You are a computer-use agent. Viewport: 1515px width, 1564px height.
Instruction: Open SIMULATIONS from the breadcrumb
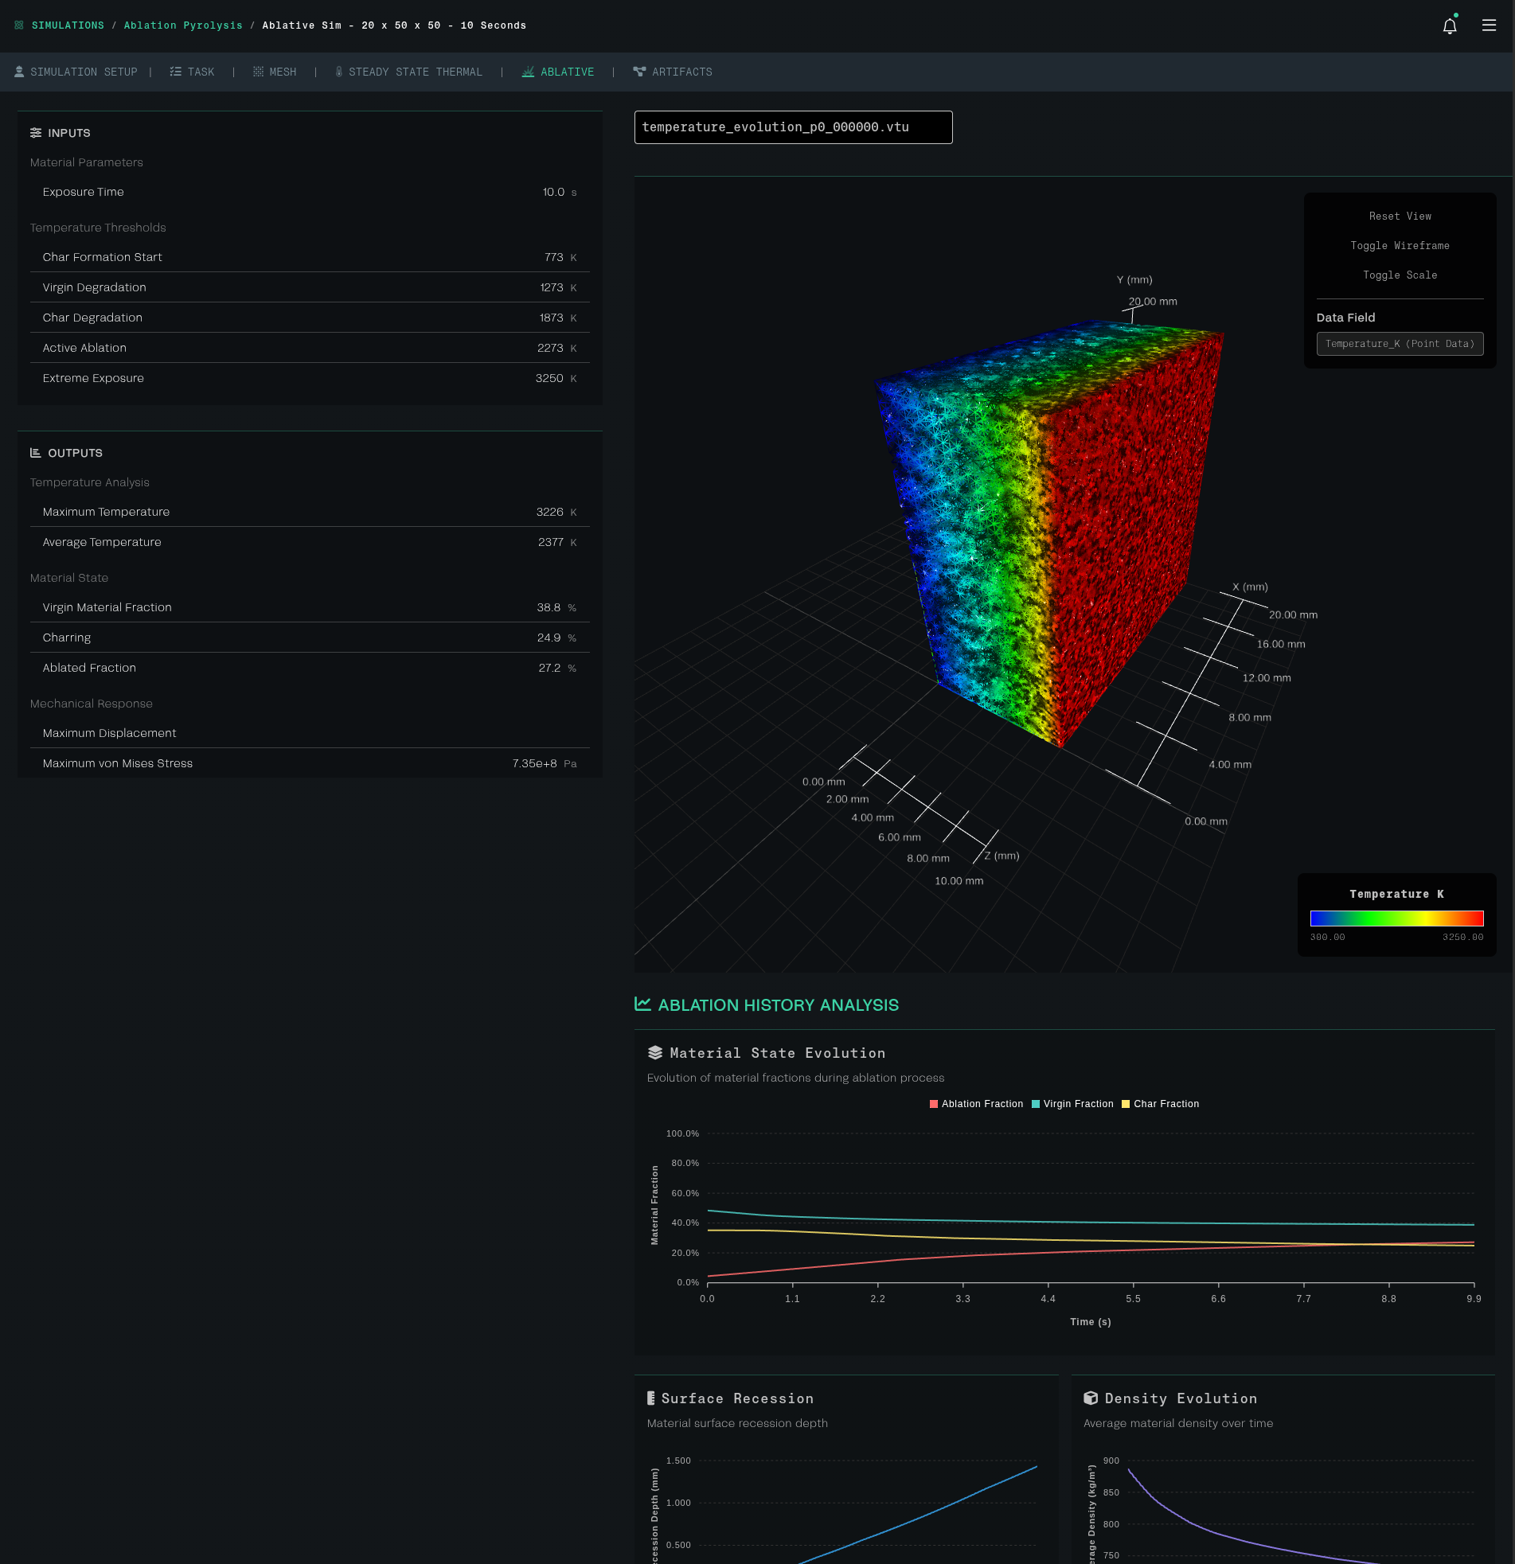(x=68, y=25)
